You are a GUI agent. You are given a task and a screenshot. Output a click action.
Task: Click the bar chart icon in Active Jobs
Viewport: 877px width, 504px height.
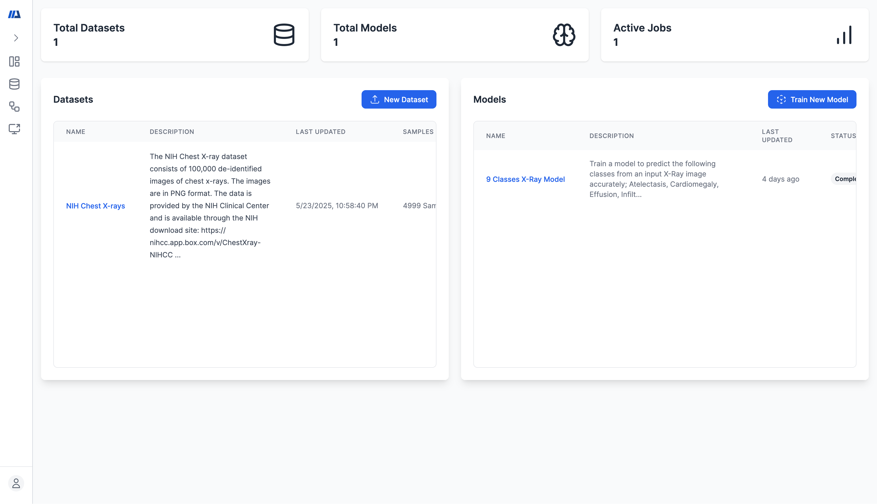click(844, 35)
